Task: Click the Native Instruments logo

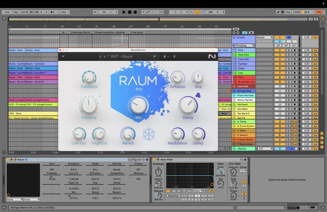Action: coord(212,57)
